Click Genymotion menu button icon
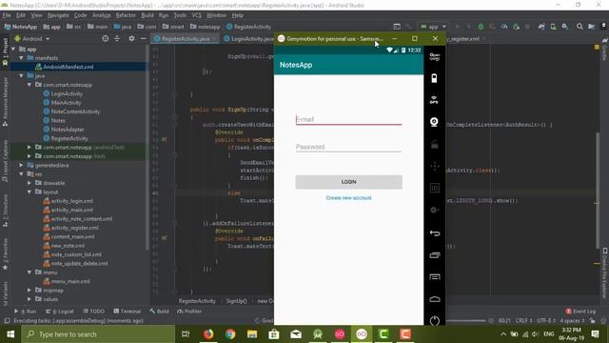Screen dimensions: 609x343 click(x=435, y=277)
